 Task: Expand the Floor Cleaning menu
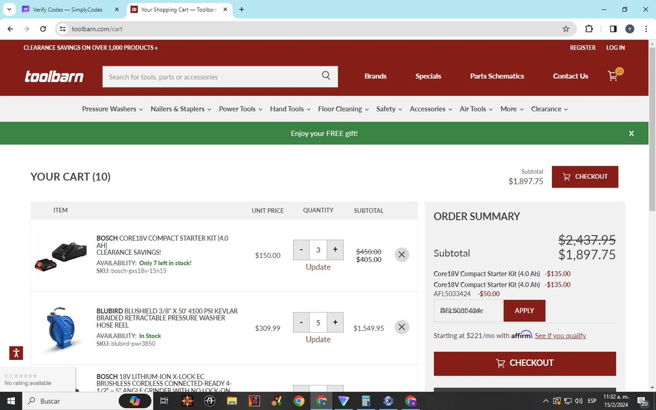tap(343, 109)
